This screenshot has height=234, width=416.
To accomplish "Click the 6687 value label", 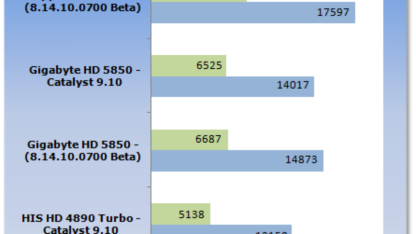I will tap(208, 139).
